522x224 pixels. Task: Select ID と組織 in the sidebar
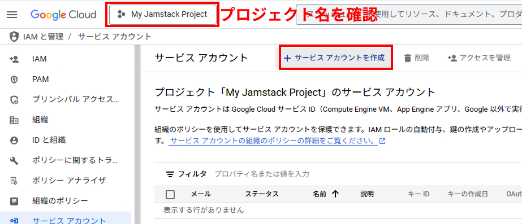point(49,140)
